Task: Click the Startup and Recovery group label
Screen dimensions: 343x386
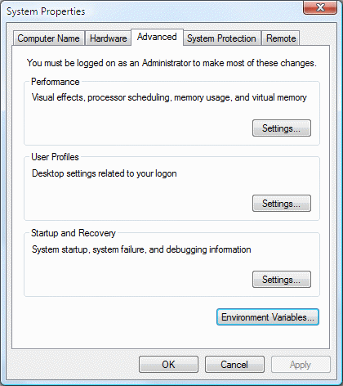Action: click(73, 233)
